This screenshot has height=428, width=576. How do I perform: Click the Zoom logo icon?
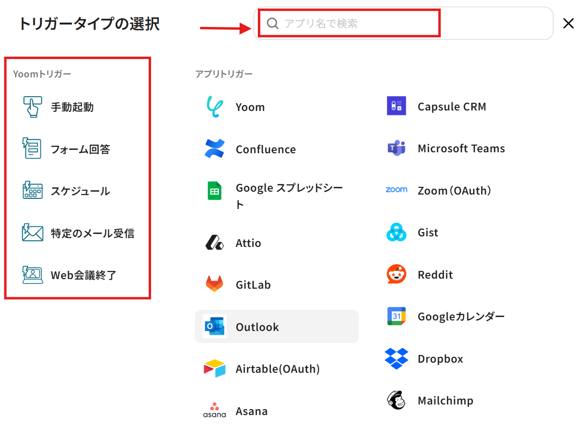coord(397,190)
